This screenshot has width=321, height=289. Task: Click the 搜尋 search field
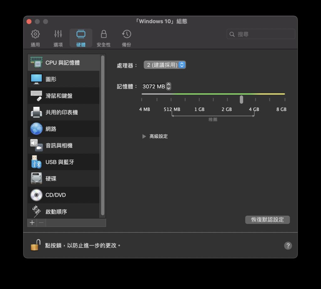coord(260,34)
